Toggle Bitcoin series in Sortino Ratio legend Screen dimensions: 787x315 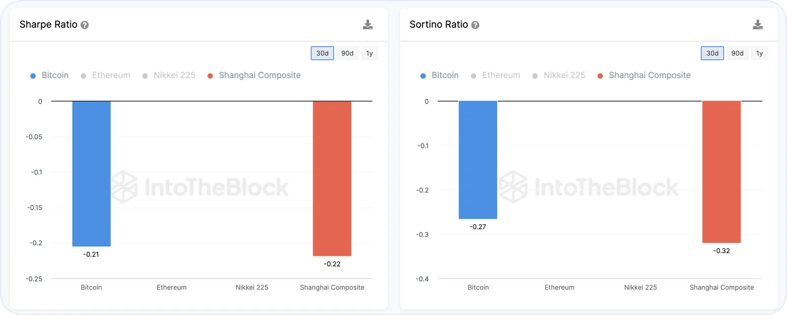pos(440,75)
